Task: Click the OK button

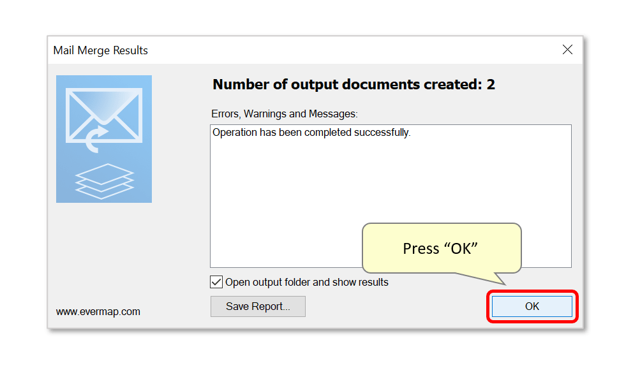Action: tap(532, 306)
